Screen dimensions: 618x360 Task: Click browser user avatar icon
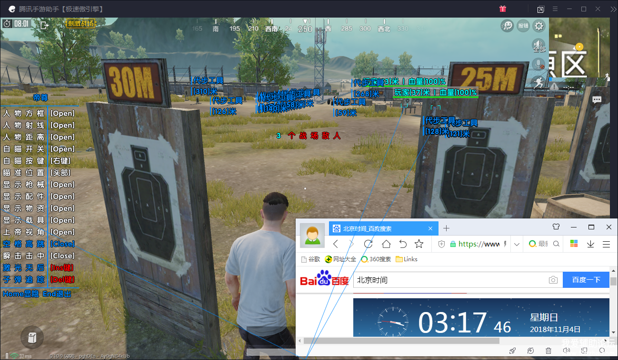(312, 235)
